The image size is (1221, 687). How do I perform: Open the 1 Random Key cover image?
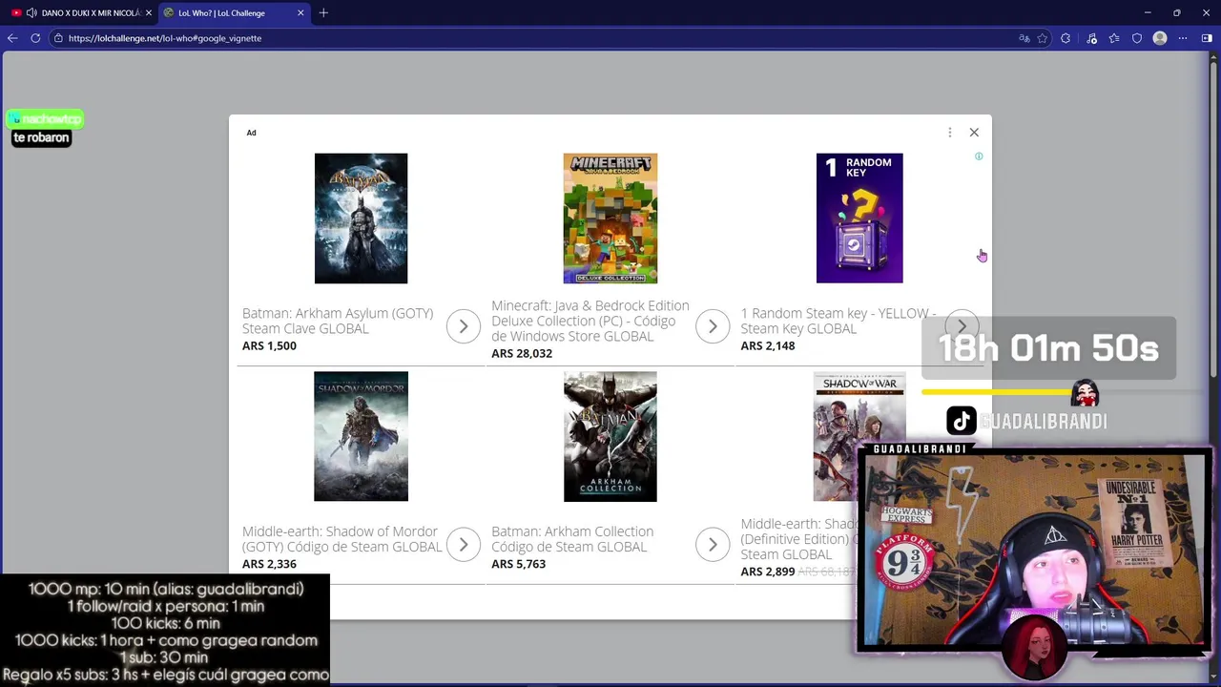coord(859,219)
